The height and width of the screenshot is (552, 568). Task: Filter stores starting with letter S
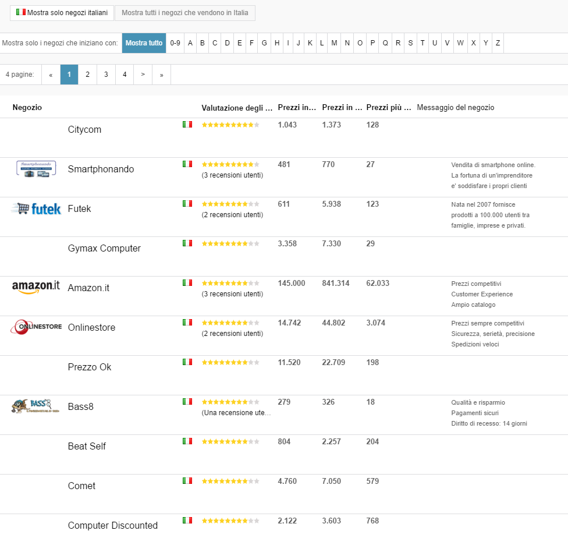[x=410, y=43]
